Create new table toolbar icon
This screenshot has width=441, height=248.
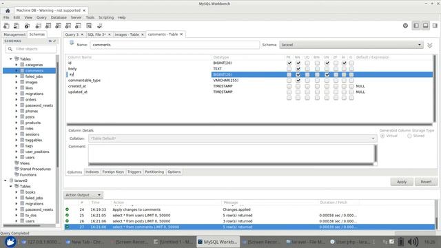pos(48,26)
